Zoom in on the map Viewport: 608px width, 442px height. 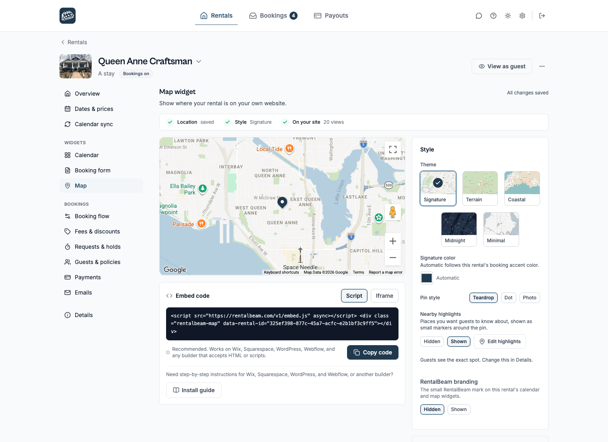coord(393,241)
